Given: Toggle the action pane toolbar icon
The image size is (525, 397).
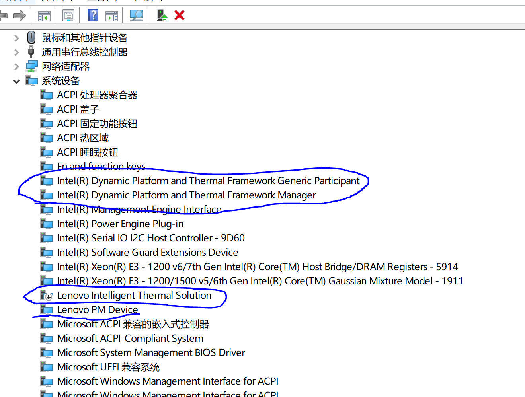Looking at the screenshot, I should (112, 16).
